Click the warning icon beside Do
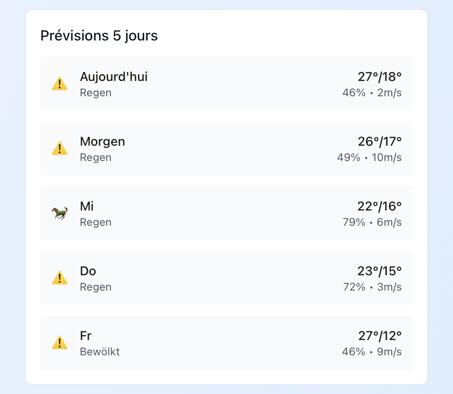Viewport: 453px width, 394px height. [x=59, y=278]
